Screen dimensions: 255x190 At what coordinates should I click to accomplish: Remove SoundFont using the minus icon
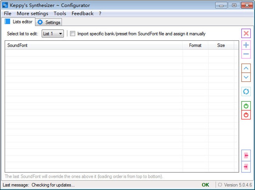point(246,54)
